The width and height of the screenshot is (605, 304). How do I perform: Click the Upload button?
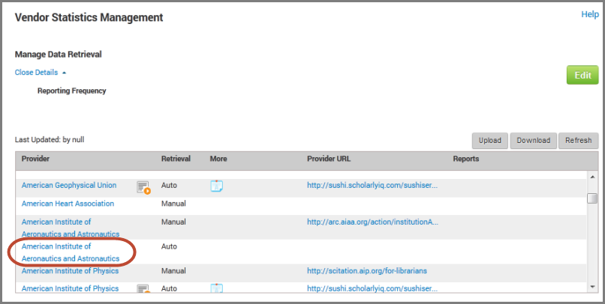tap(490, 141)
